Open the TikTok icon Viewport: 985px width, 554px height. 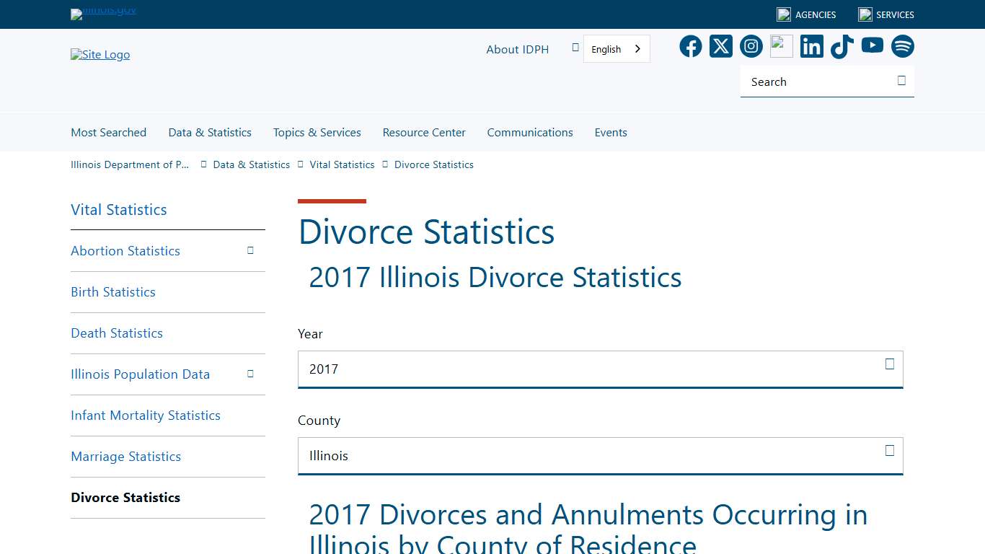[x=842, y=46]
